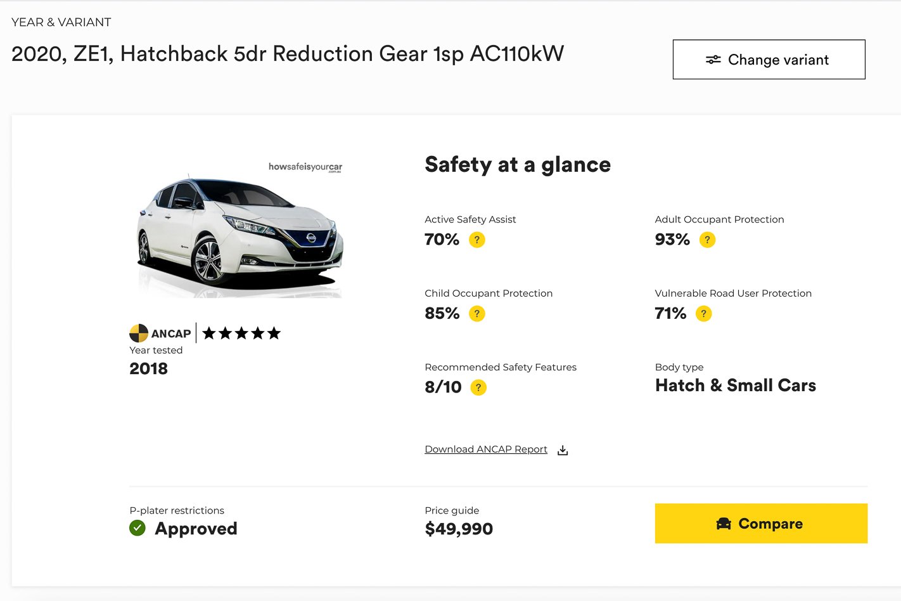The width and height of the screenshot is (901, 601).
Task: Click the Nissan Leaf car image
Action: [x=240, y=236]
